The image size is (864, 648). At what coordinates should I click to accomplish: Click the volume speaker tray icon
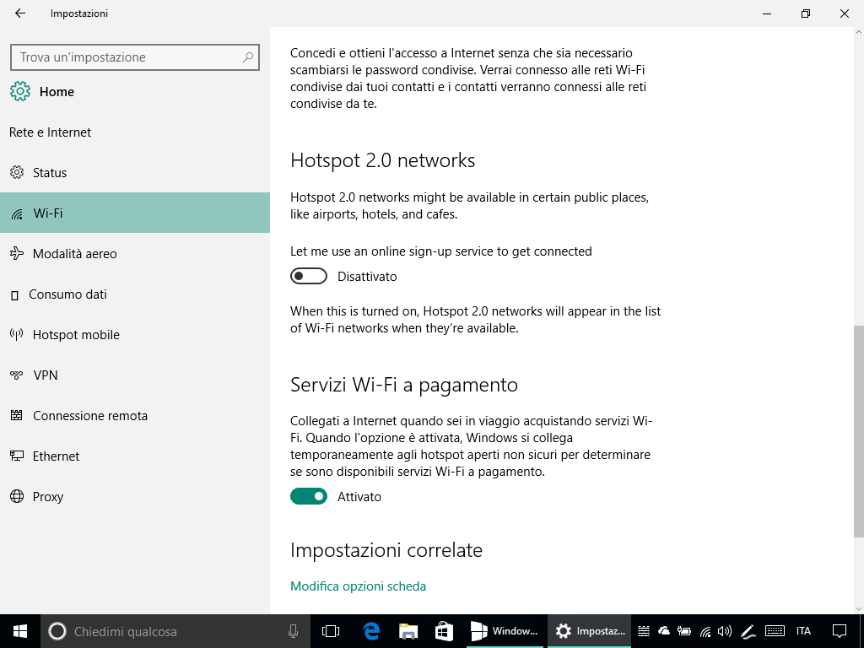tap(725, 631)
